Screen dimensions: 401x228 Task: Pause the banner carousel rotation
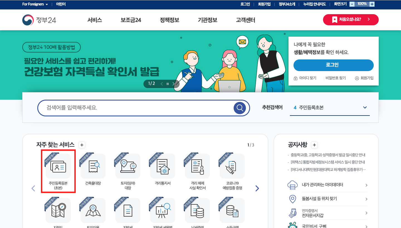[x=167, y=84]
